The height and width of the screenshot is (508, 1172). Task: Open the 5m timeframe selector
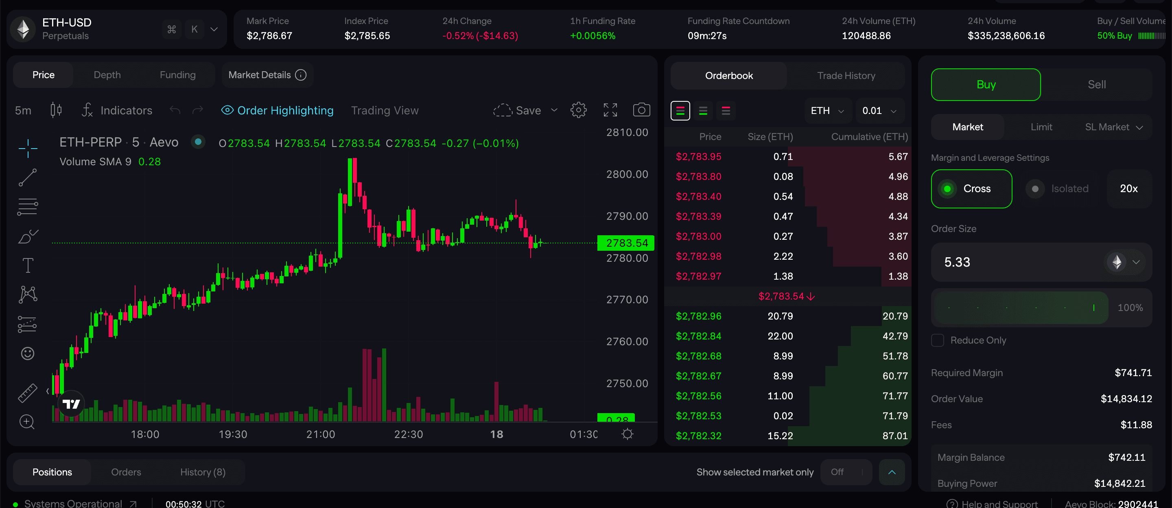click(x=23, y=110)
